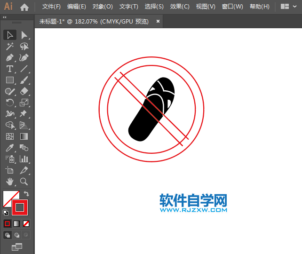
Task: Select the Slice tool
Action: click(x=24, y=170)
